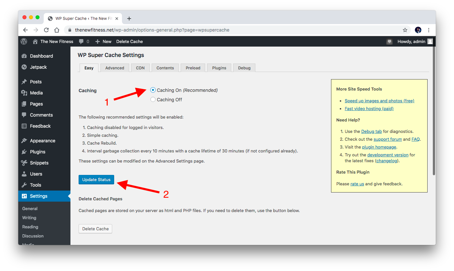This screenshot has height=271, width=454.
Task: Click the browser home icon
Action: point(57,30)
